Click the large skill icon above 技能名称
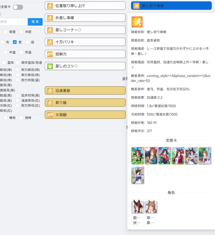 pos(137,22)
